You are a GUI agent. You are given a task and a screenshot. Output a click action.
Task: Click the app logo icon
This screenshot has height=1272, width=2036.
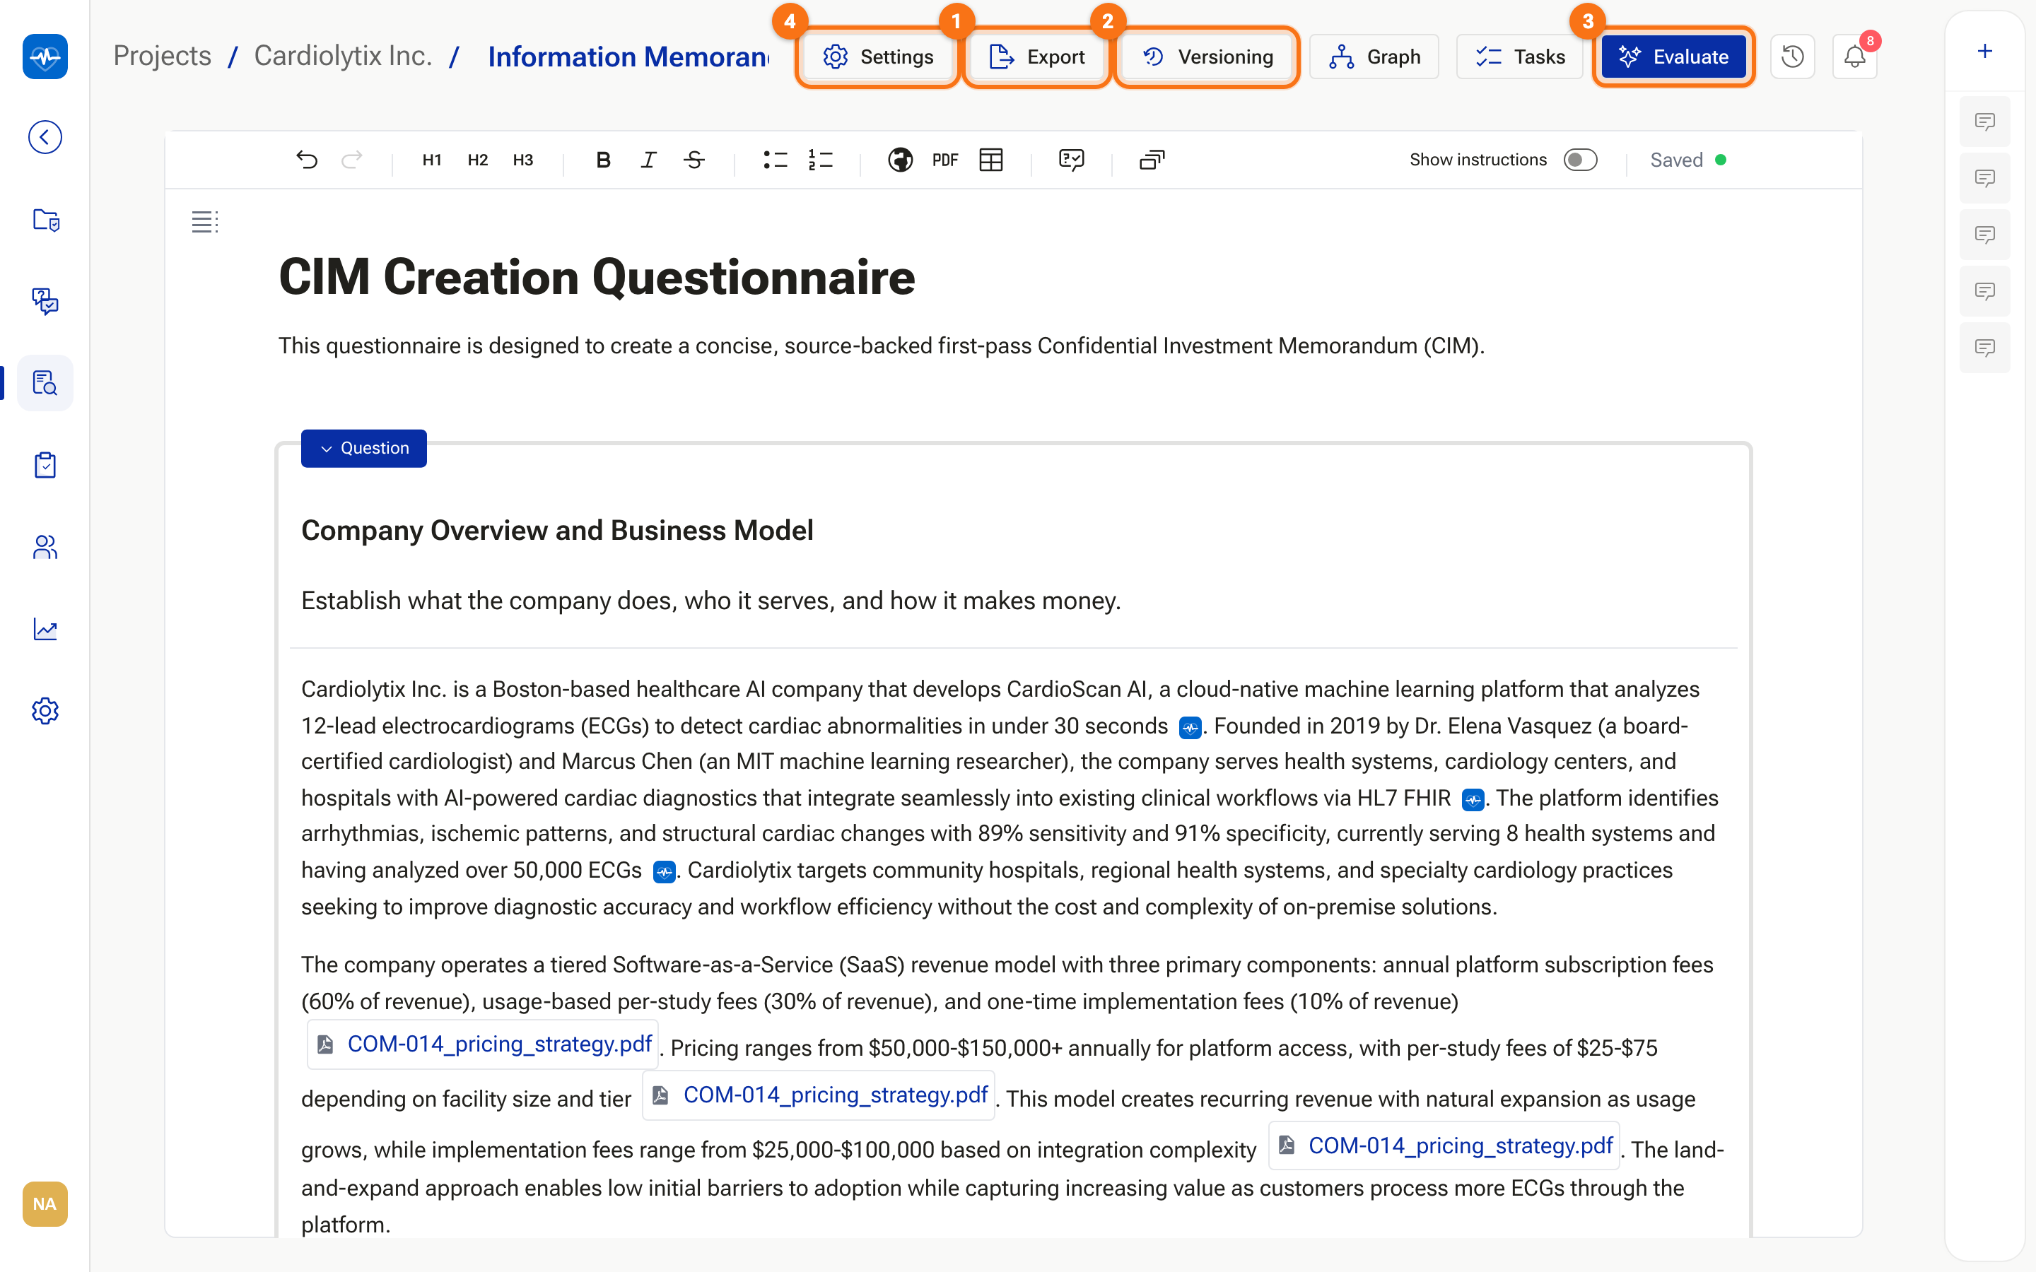[x=45, y=57]
